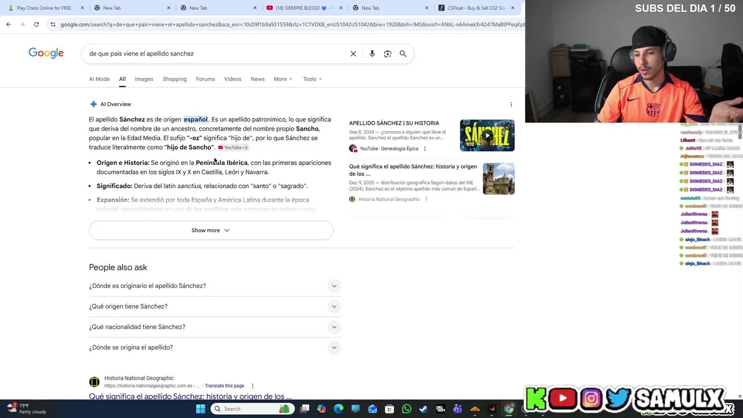Open Microsoft Teams from the taskbar
743x418 pixels.
pos(457,409)
